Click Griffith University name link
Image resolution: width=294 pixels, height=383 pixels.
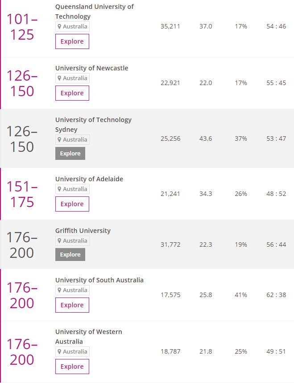tap(83, 231)
